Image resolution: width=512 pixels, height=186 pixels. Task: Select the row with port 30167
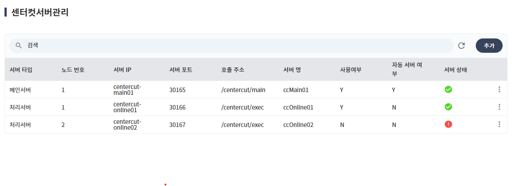coord(177,125)
